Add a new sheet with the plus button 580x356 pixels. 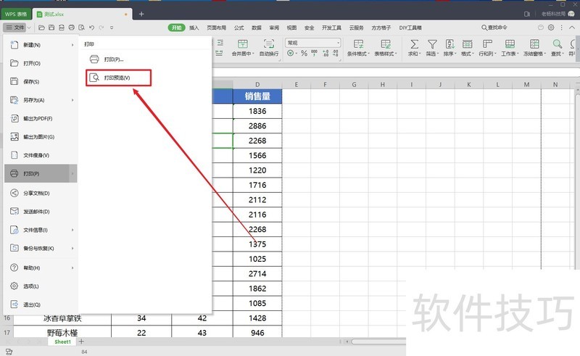(x=81, y=341)
